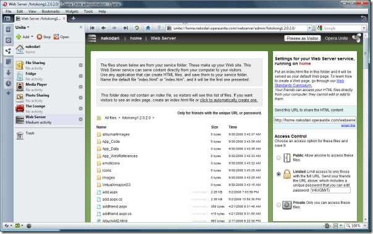Open settings gear for Media Player service
Screen dimensions: 373x234
click(81, 87)
